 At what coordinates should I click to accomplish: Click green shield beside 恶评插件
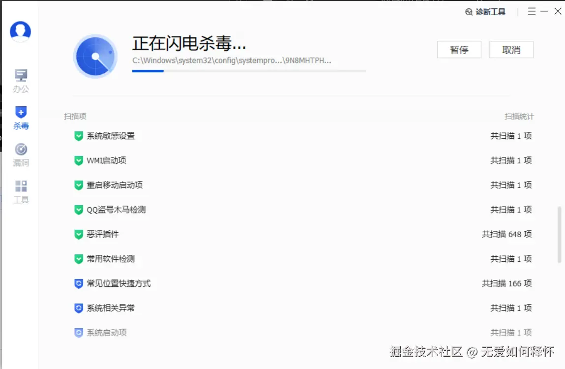(79, 235)
